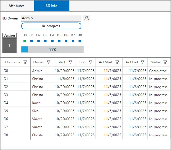This screenshot has width=171, height=150.
Task: Select the blue D4 stage indicator
Action: [52, 41]
